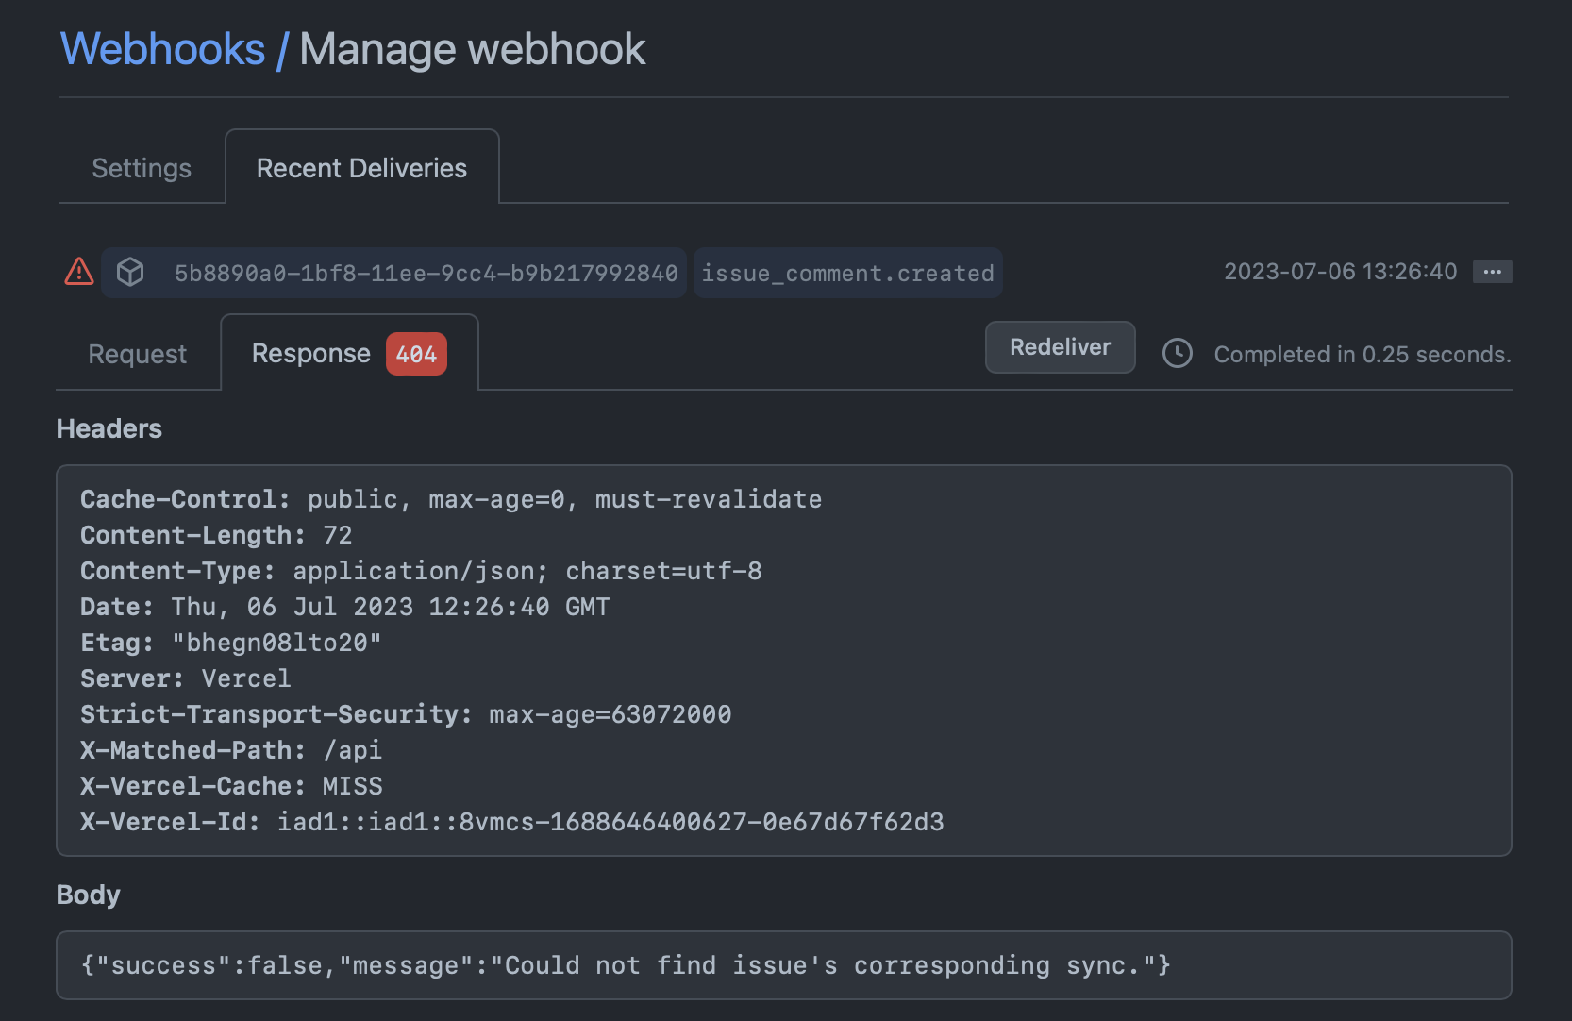The height and width of the screenshot is (1021, 1572).
Task: Open the Webhooks breadcrumb link
Action: (x=162, y=48)
